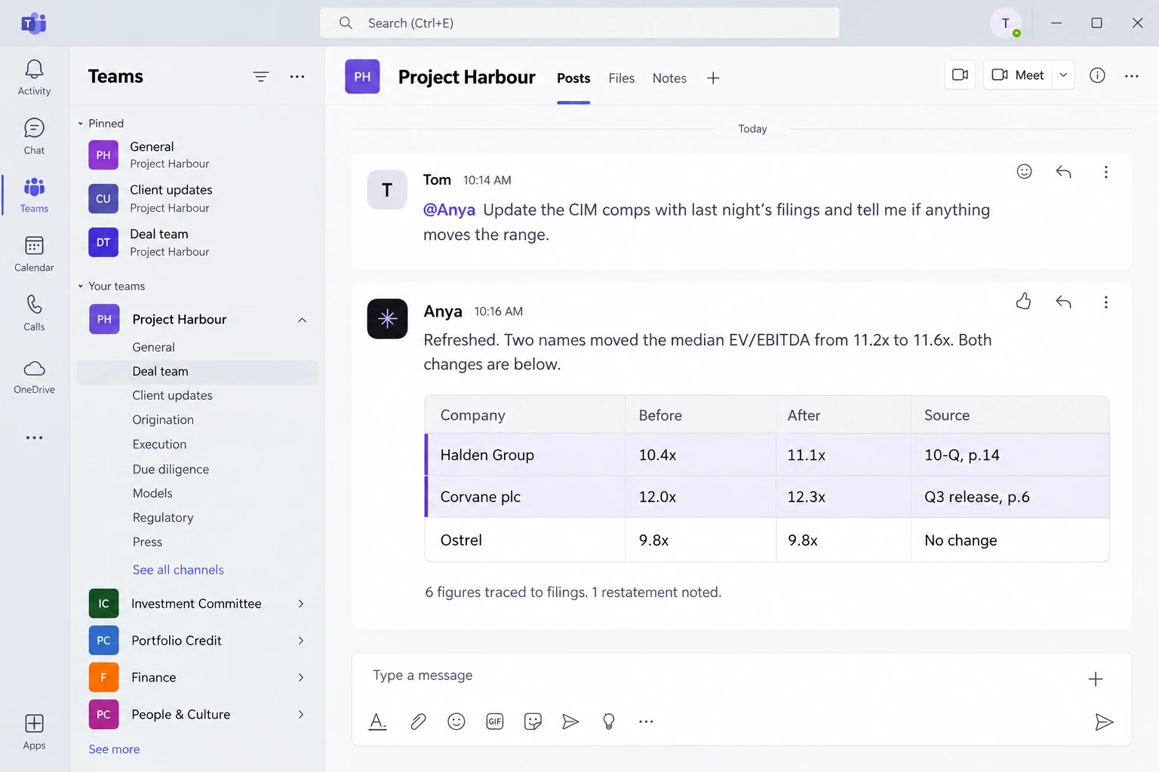Reply to Tom's message
This screenshot has height=772, width=1159.
[1063, 172]
